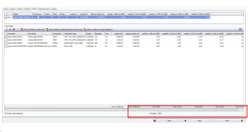Sort by Component type column header

[x=75, y=34]
